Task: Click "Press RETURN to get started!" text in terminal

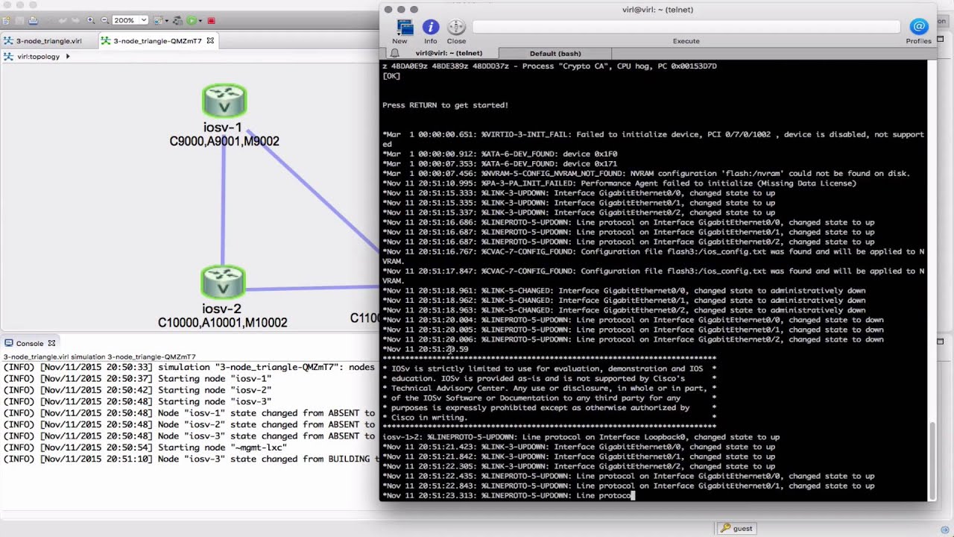Action: point(445,105)
